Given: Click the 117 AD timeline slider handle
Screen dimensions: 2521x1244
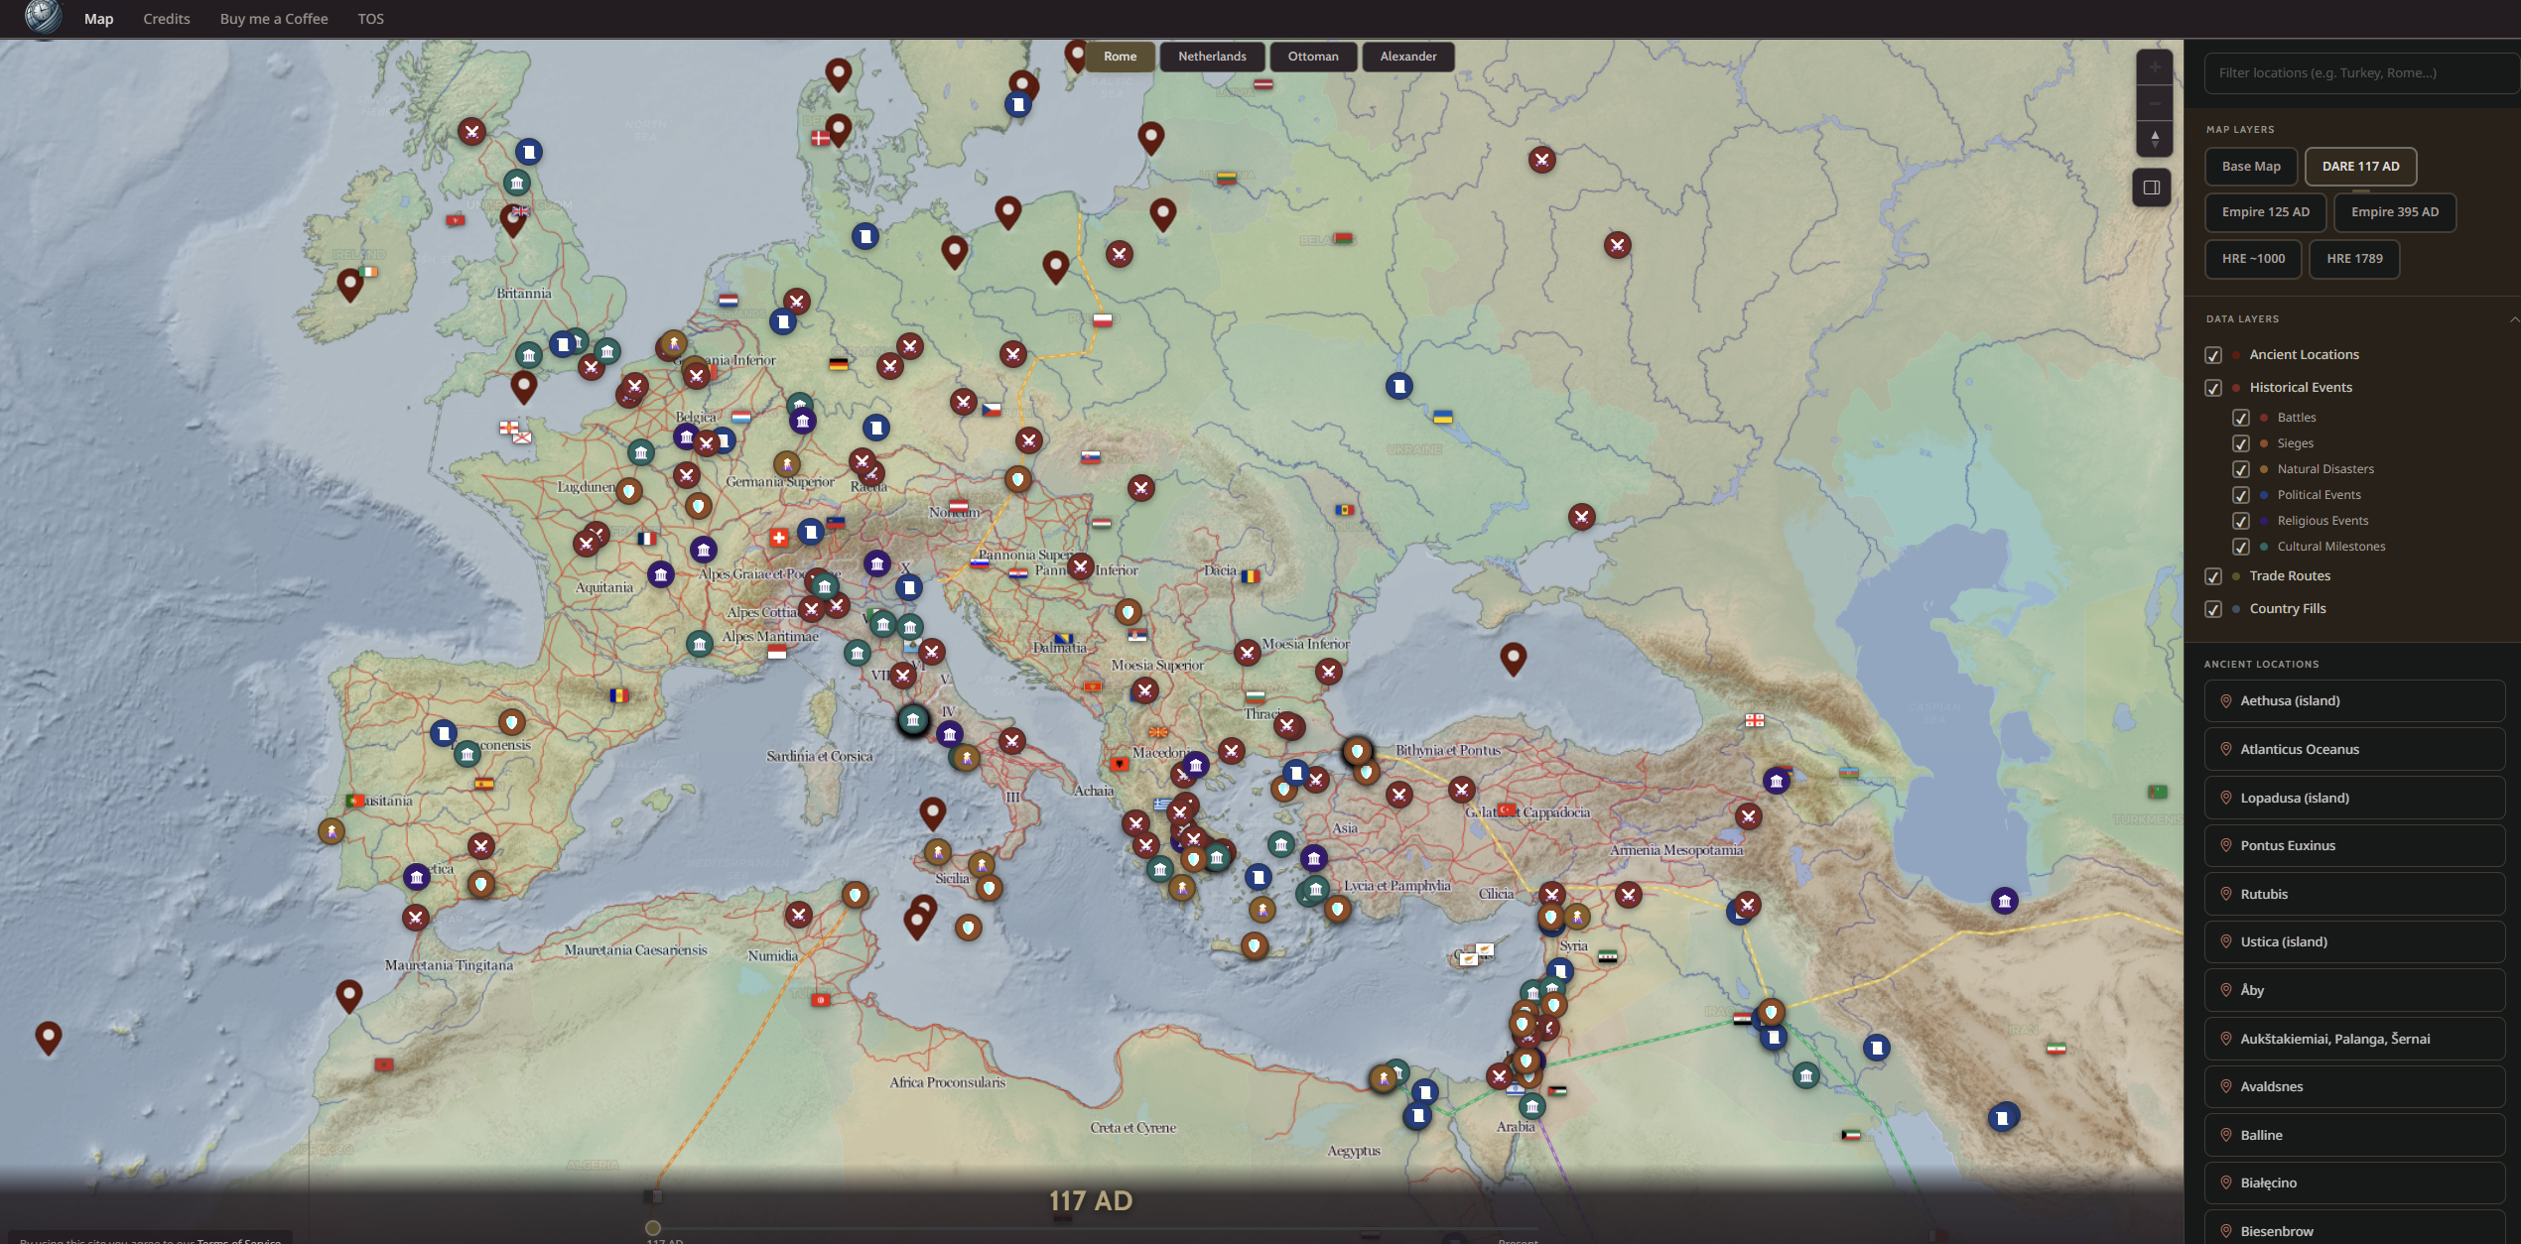Looking at the screenshot, I should (x=653, y=1227).
